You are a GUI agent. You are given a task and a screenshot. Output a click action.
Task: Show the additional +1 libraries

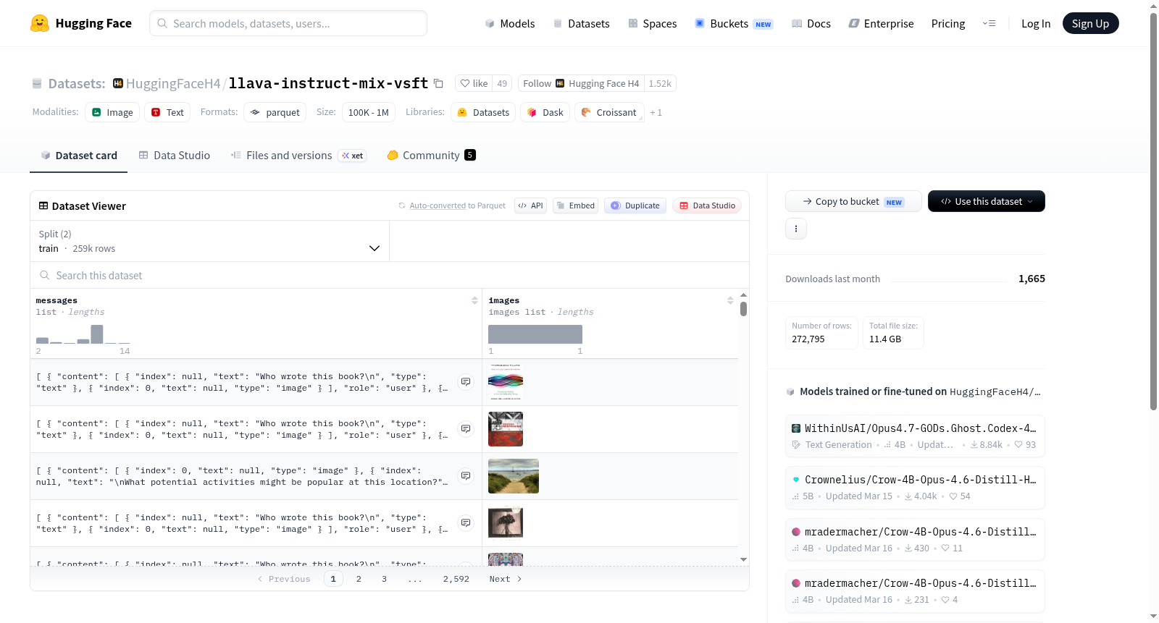pos(656,112)
